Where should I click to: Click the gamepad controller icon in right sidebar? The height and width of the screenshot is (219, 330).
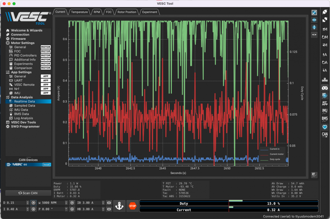click(x=324, y=88)
